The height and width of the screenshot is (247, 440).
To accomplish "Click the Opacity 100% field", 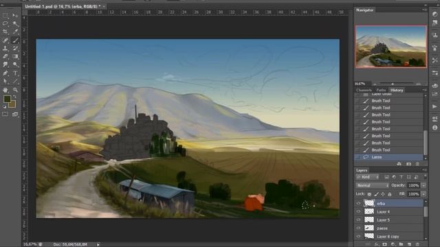I will pyautogui.click(x=414, y=185).
